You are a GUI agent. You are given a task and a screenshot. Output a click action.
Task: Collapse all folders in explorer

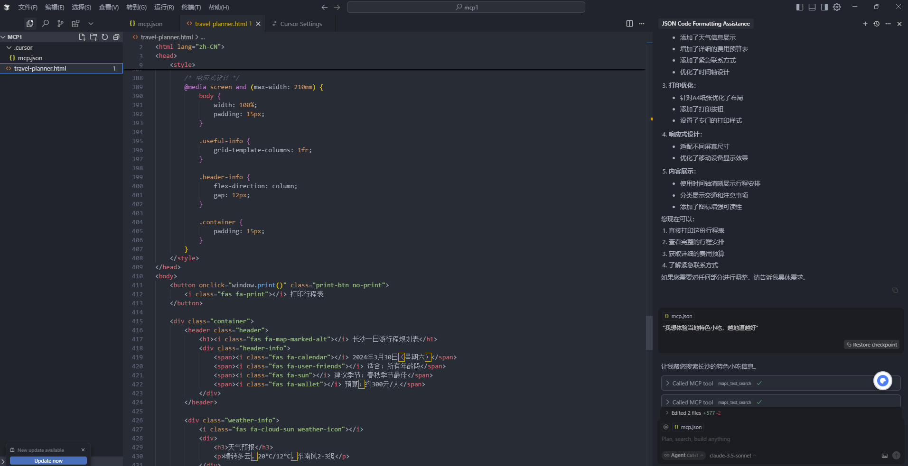point(116,37)
